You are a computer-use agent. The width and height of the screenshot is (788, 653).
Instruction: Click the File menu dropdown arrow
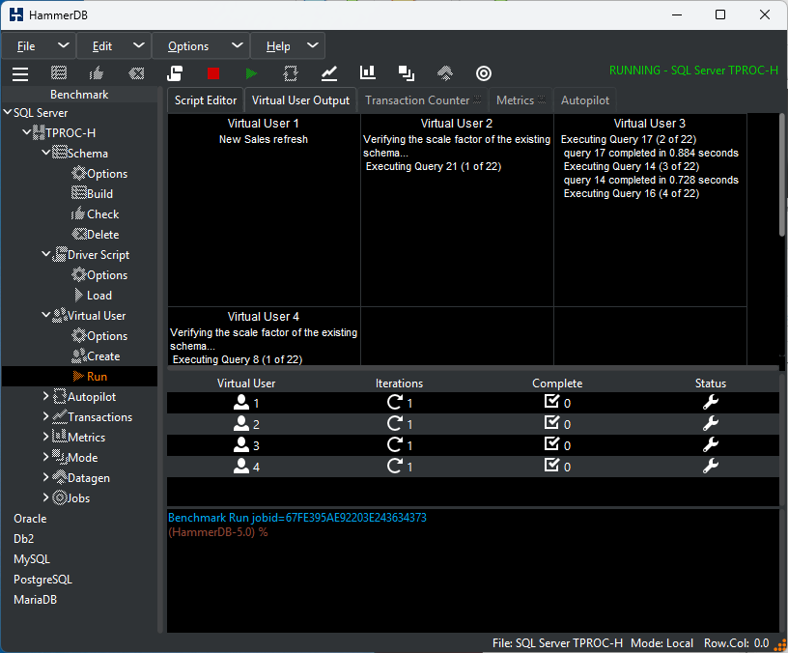tap(64, 45)
